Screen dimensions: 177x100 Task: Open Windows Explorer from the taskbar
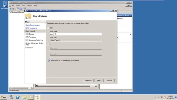click(24, 97)
